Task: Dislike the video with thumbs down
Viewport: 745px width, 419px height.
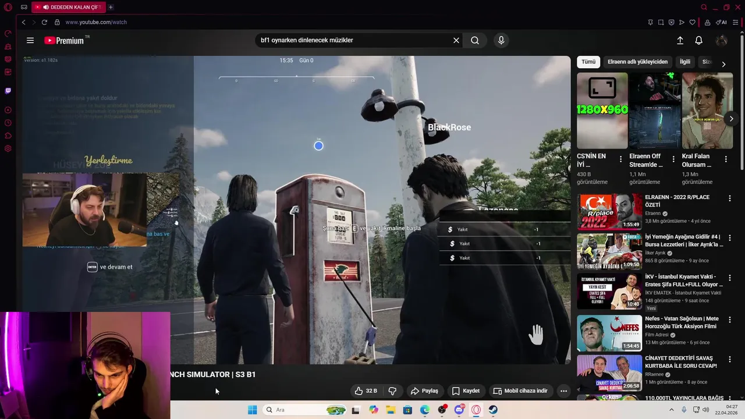Action: click(392, 391)
